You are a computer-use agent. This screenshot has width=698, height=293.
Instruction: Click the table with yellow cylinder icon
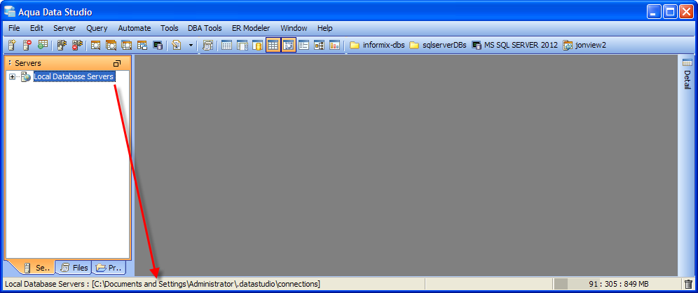(x=258, y=45)
